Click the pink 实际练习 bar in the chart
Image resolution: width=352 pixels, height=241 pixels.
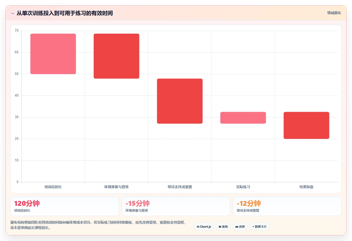(243, 118)
